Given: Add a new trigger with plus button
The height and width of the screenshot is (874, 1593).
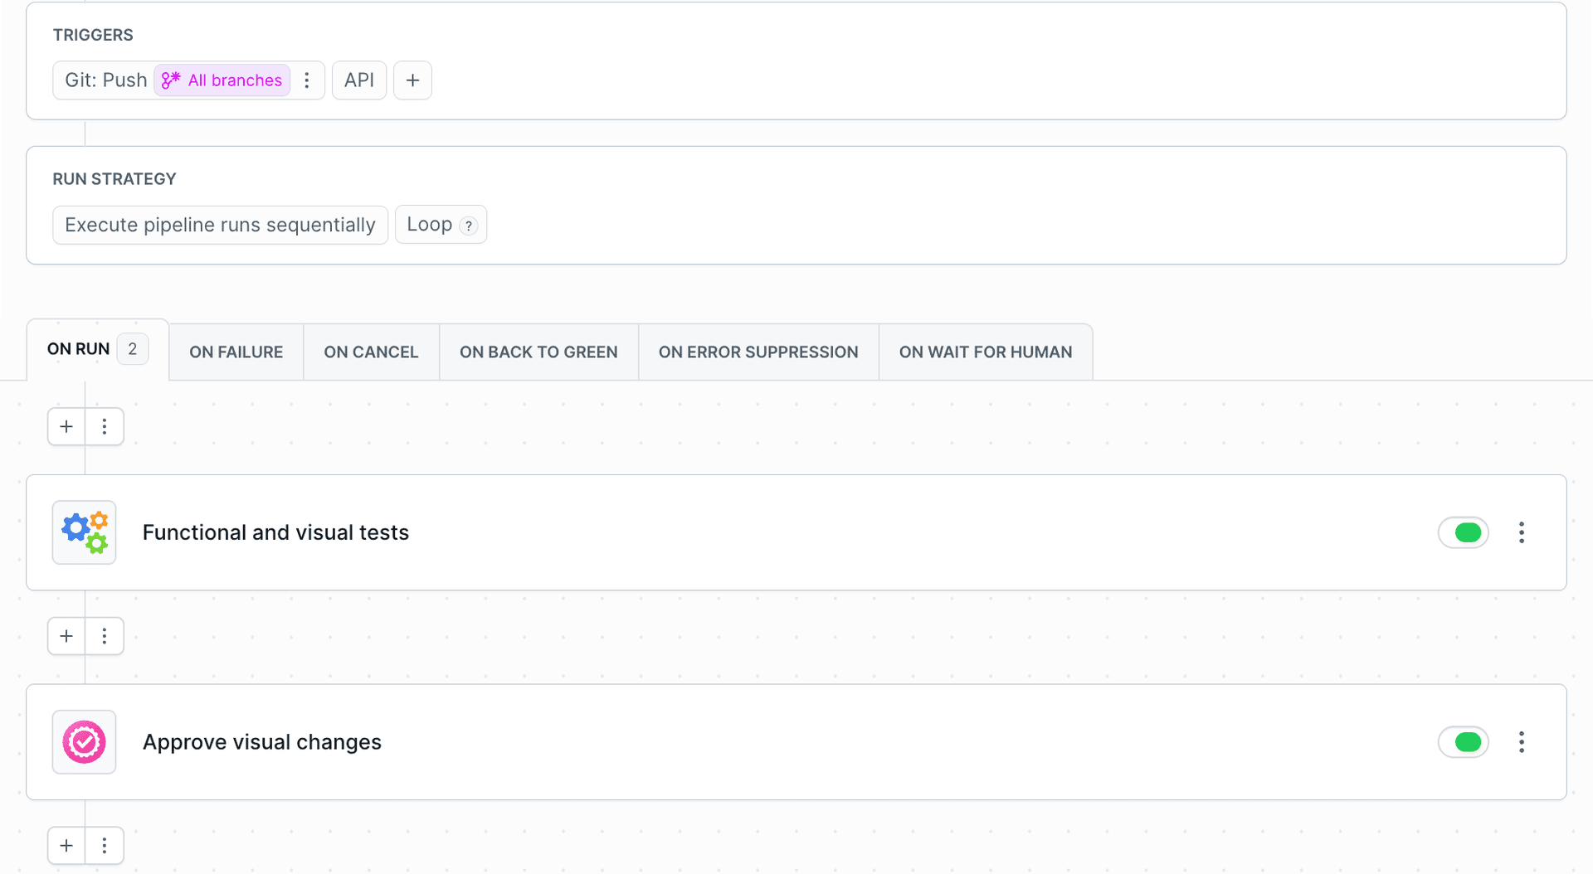Looking at the screenshot, I should (x=412, y=80).
